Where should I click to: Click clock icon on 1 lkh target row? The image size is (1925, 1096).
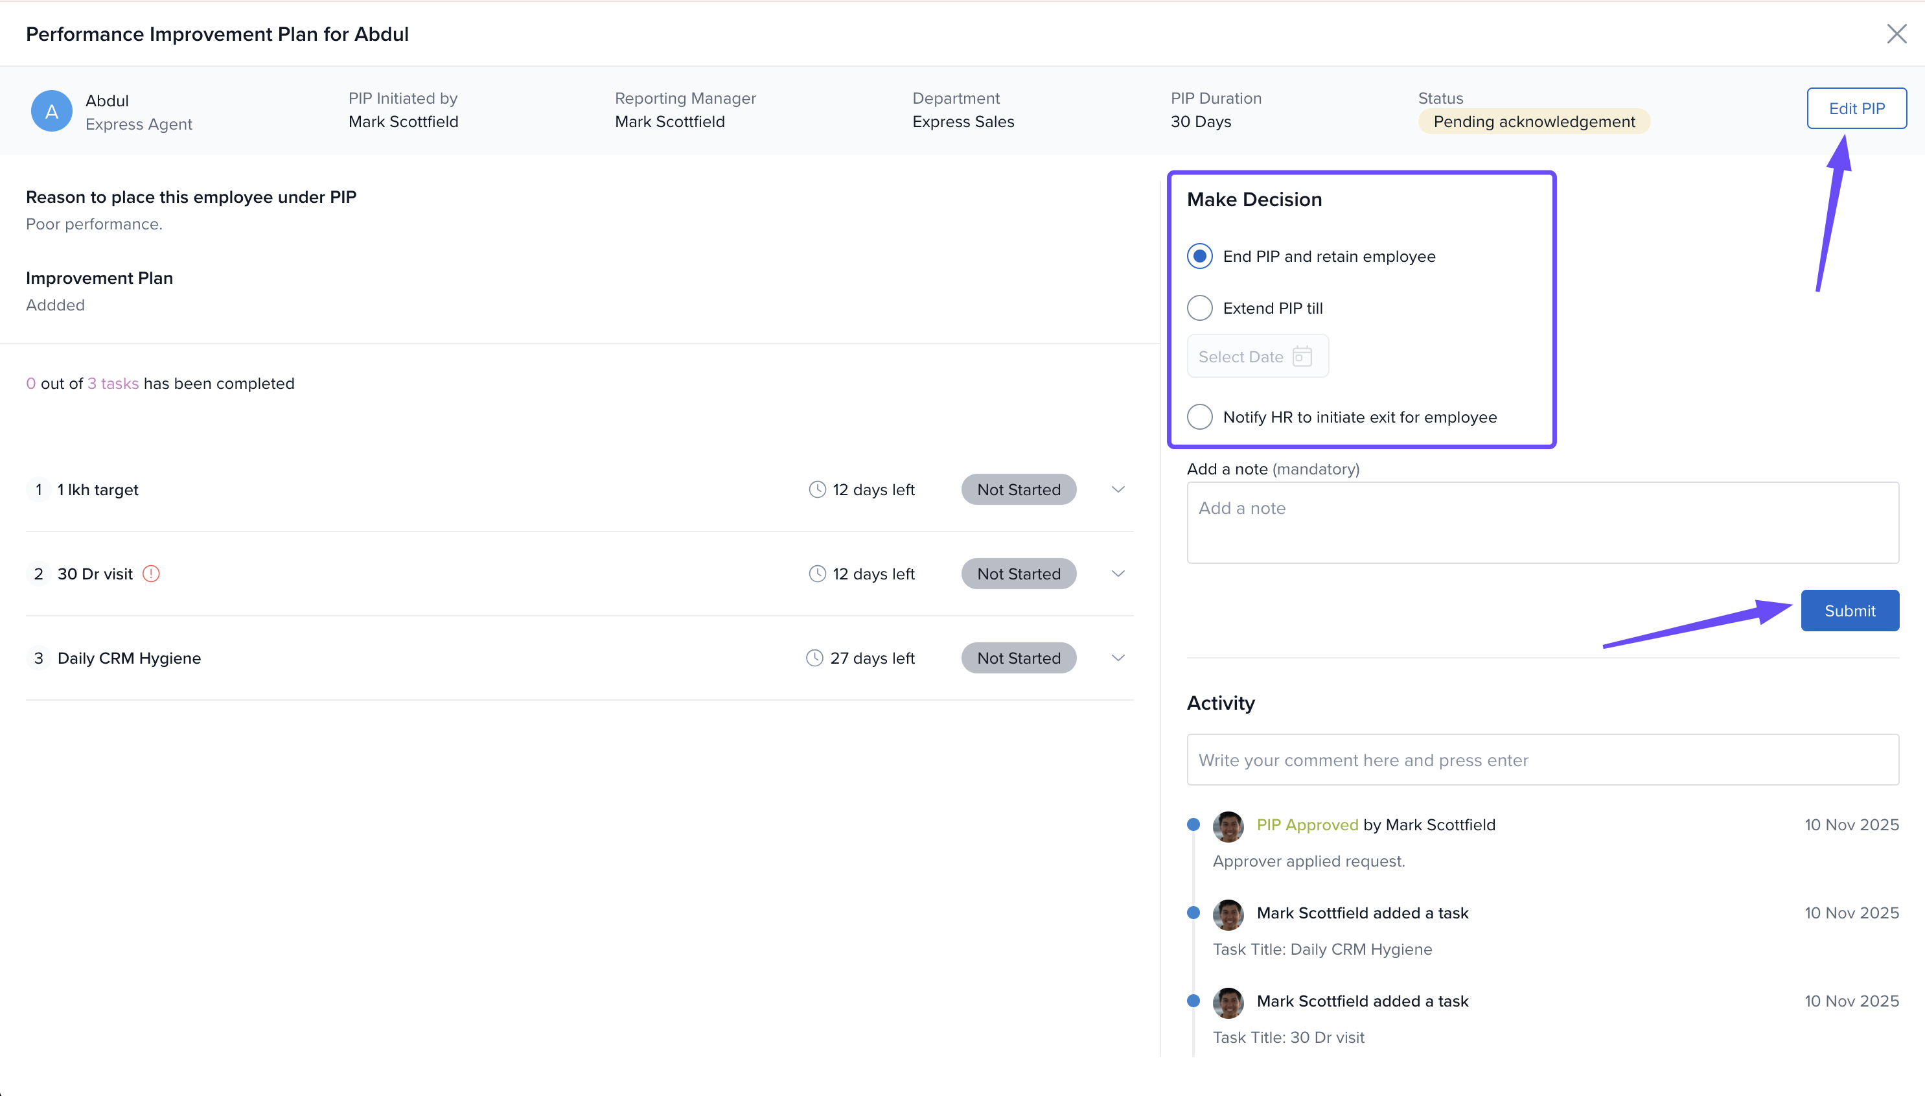pos(817,489)
